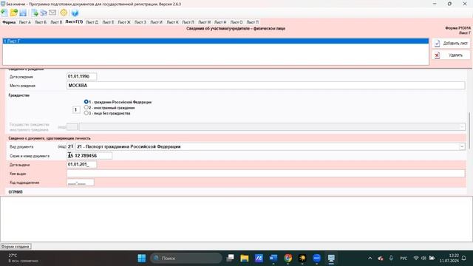This screenshot has height=266, width=473.
Task: Click the 'Форма создана' status bar text
Action: 16,247
